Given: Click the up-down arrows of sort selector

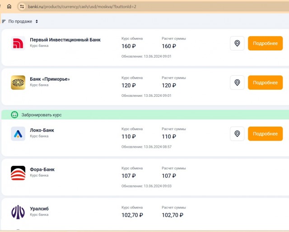Looking at the screenshot, I should pos(37,21).
